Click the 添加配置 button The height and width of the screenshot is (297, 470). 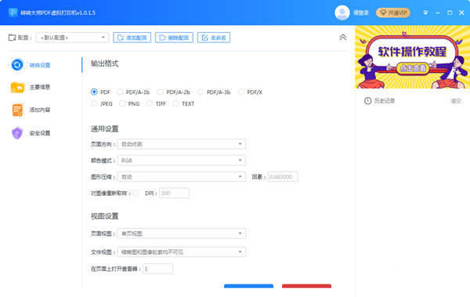[132, 38]
